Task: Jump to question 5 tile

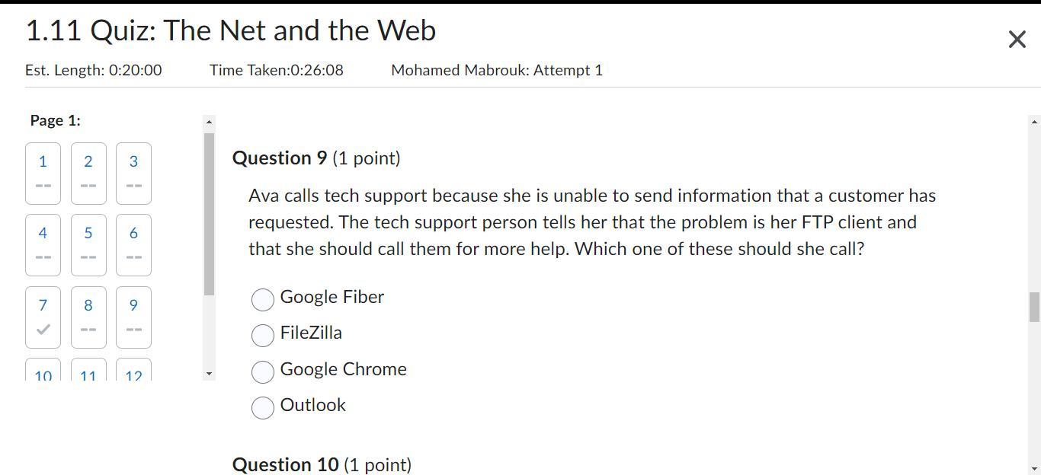Action: click(88, 244)
